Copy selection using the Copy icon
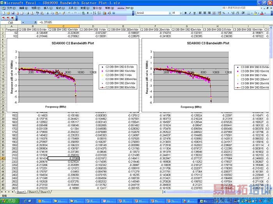Screen dimensions: 273x204 coord(52,13)
